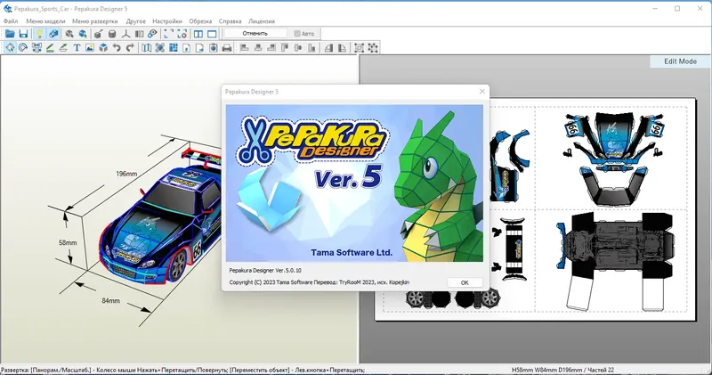Select the insert image tool icon
Viewport: 712px width, 375px height.
click(x=90, y=48)
